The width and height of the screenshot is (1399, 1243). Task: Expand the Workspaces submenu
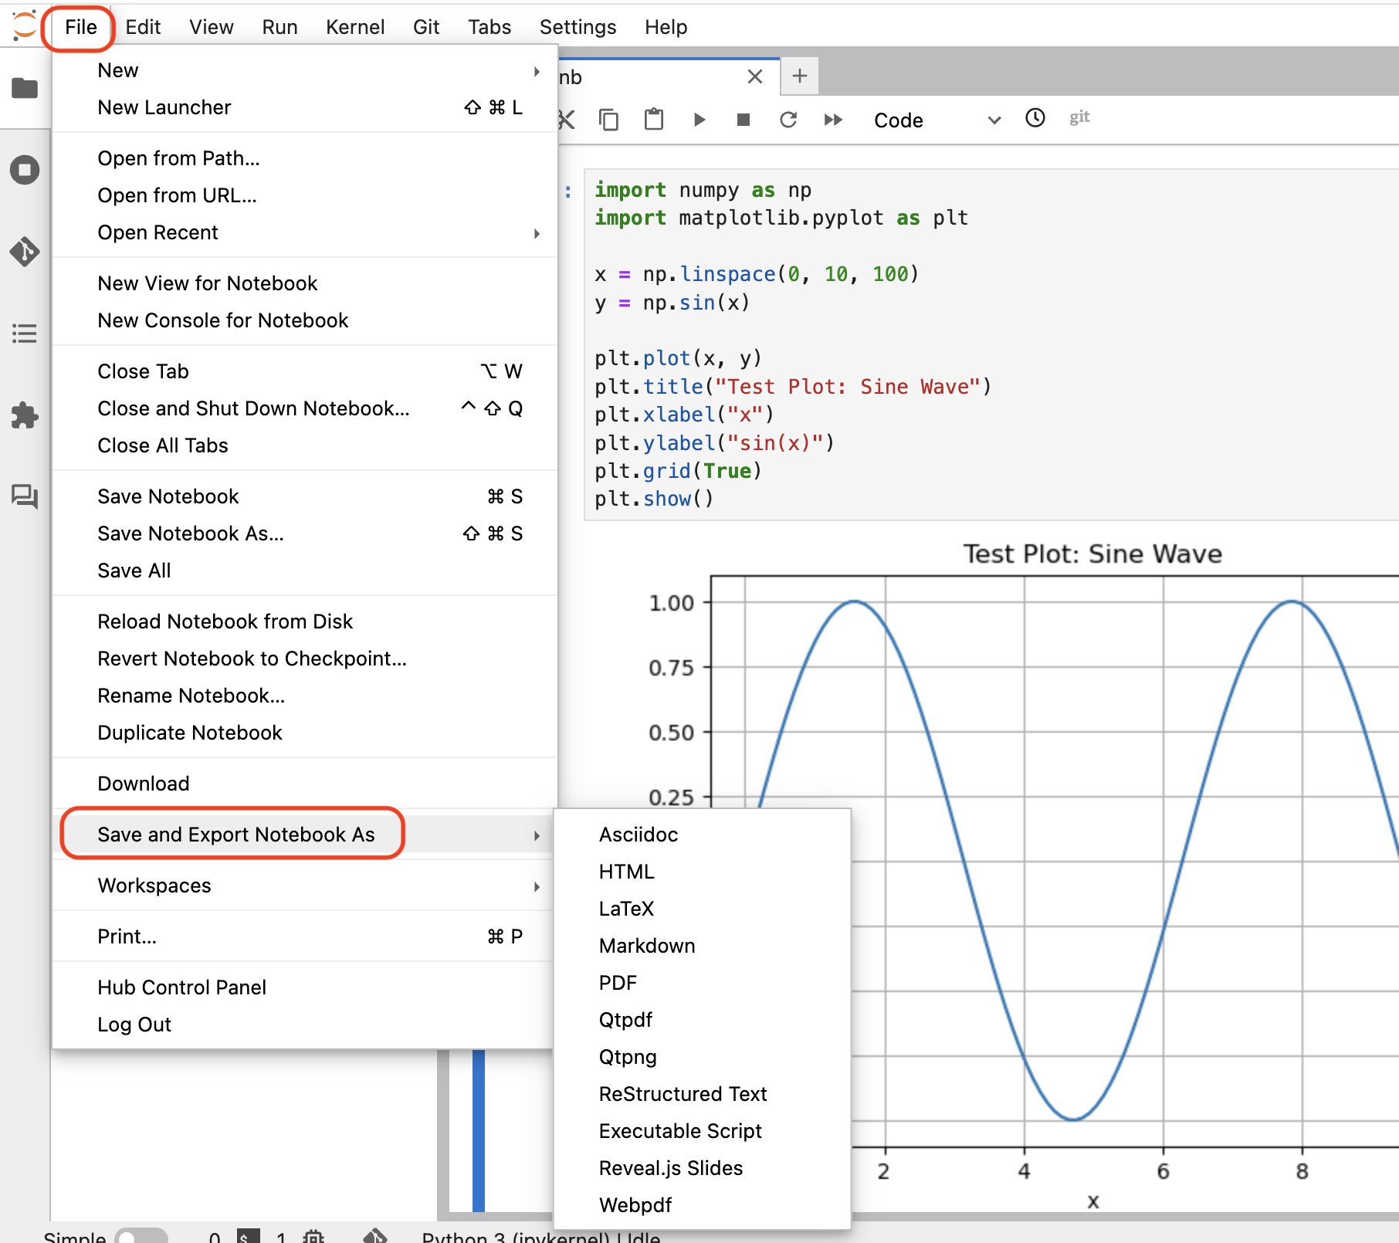click(304, 886)
